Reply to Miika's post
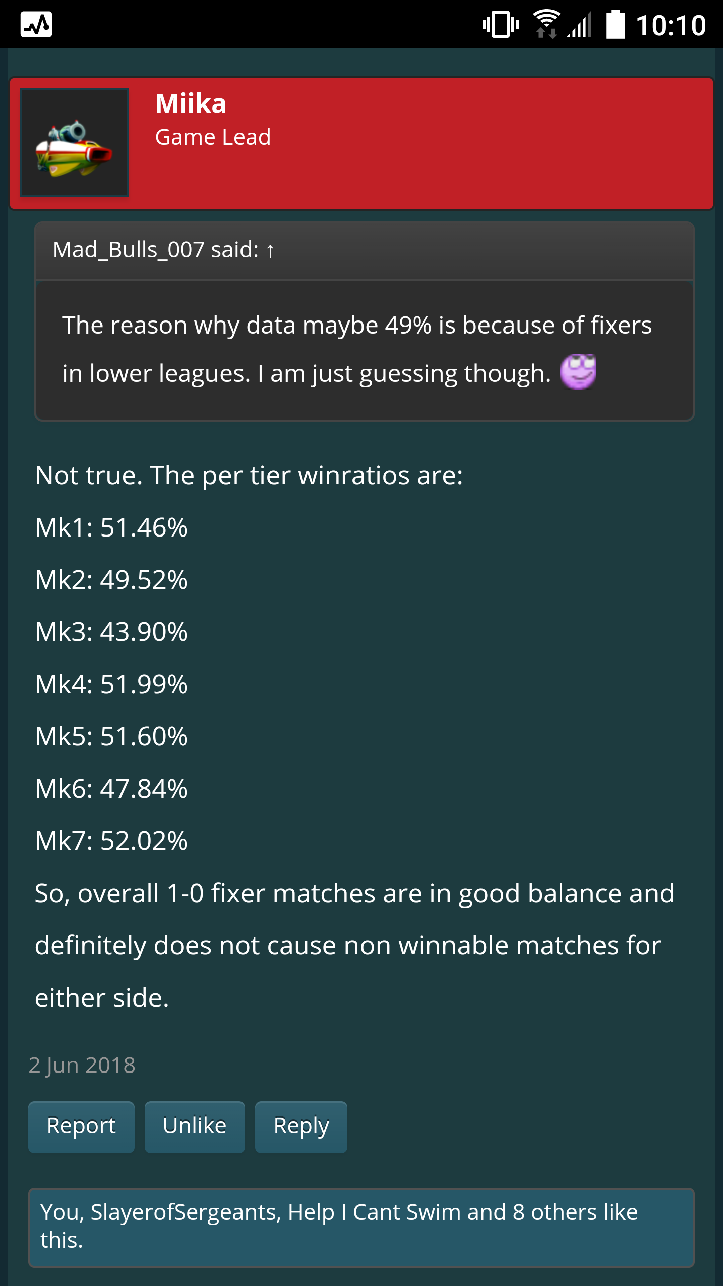The height and width of the screenshot is (1286, 723). point(301,1126)
